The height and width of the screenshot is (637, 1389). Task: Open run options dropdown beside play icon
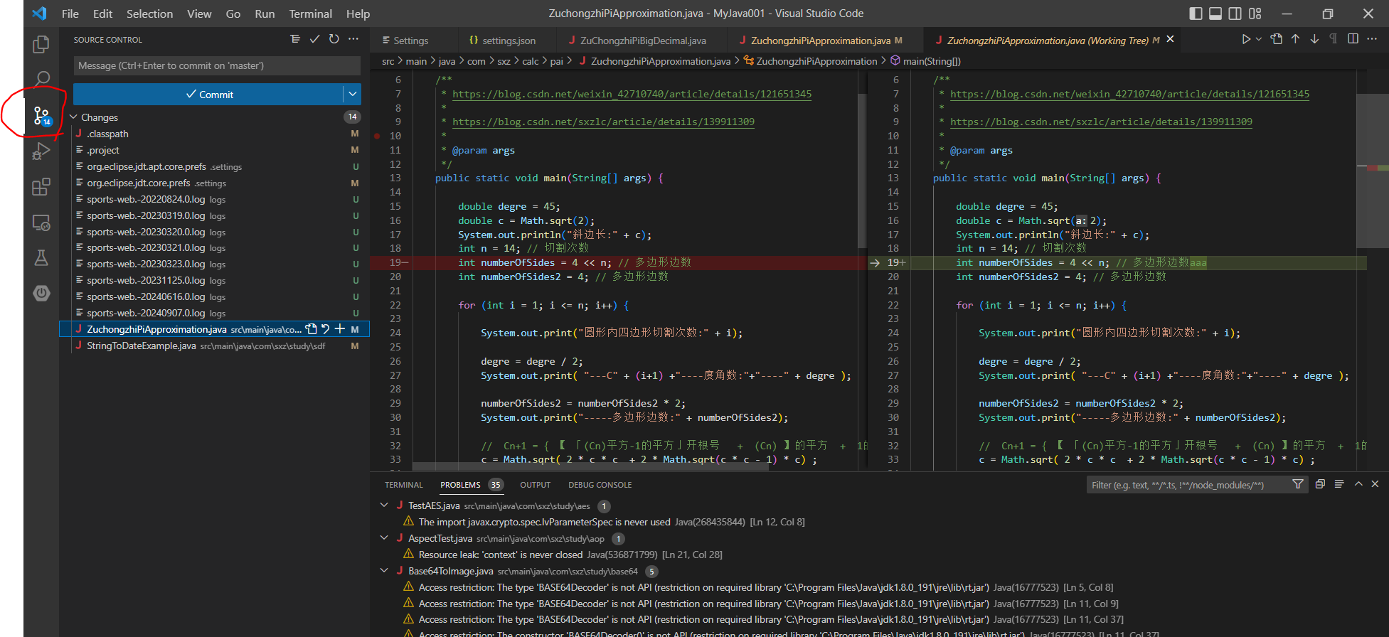pos(1259,39)
